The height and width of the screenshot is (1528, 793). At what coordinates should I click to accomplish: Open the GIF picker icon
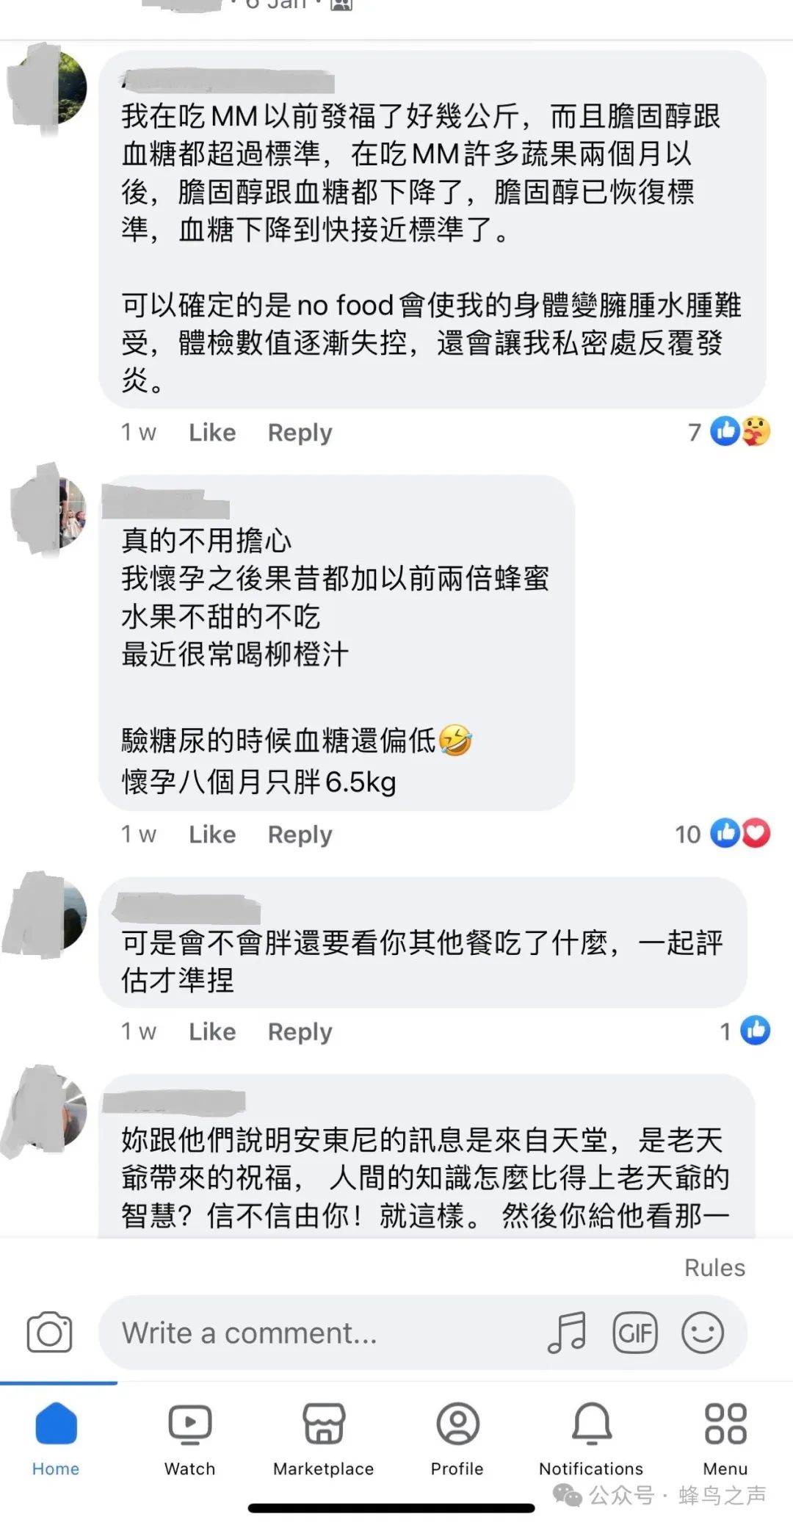(x=635, y=1332)
